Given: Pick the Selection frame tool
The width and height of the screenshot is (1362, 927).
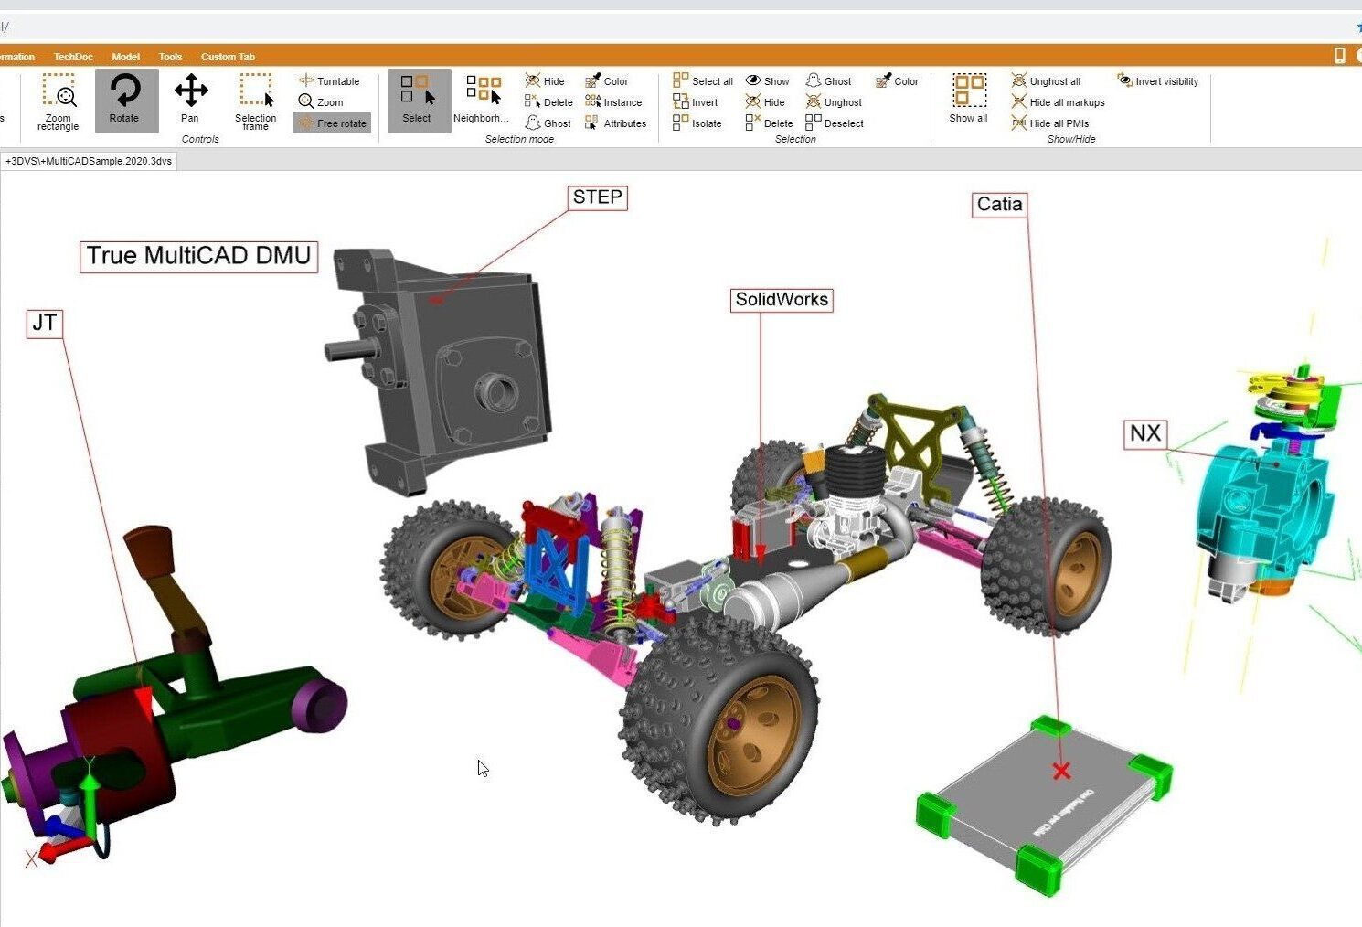Looking at the screenshot, I should coord(256,101).
